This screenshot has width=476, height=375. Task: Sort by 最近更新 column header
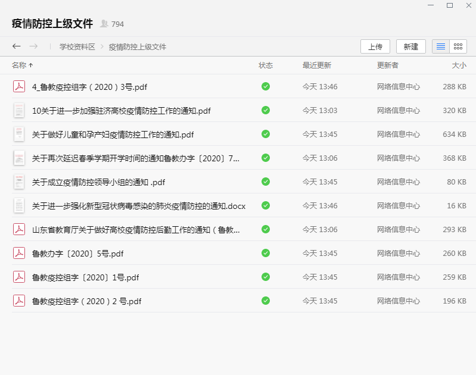click(316, 65)
